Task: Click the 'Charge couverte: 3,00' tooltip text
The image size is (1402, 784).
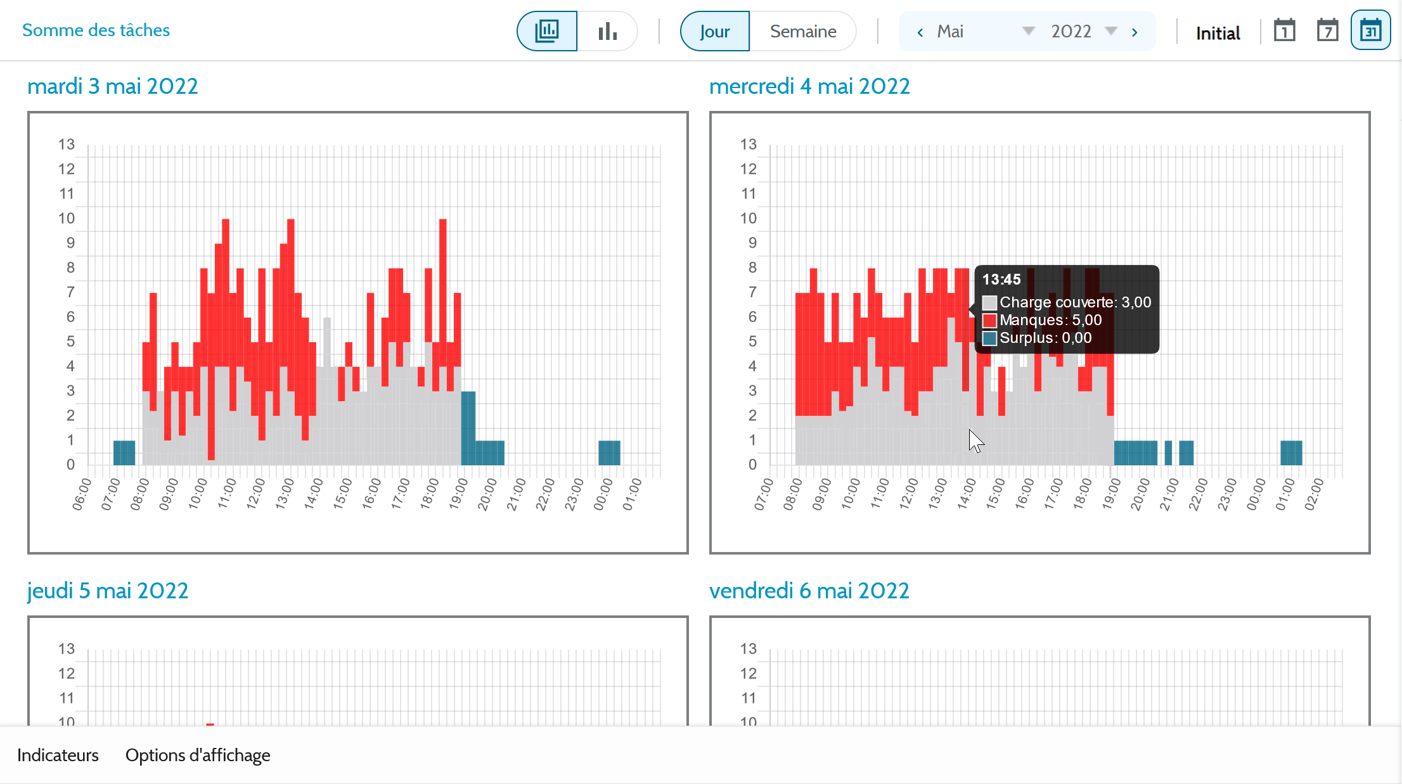Action: tap(1076, 302)
